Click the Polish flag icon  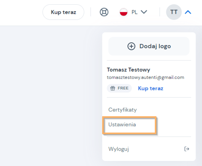[124, 12]
